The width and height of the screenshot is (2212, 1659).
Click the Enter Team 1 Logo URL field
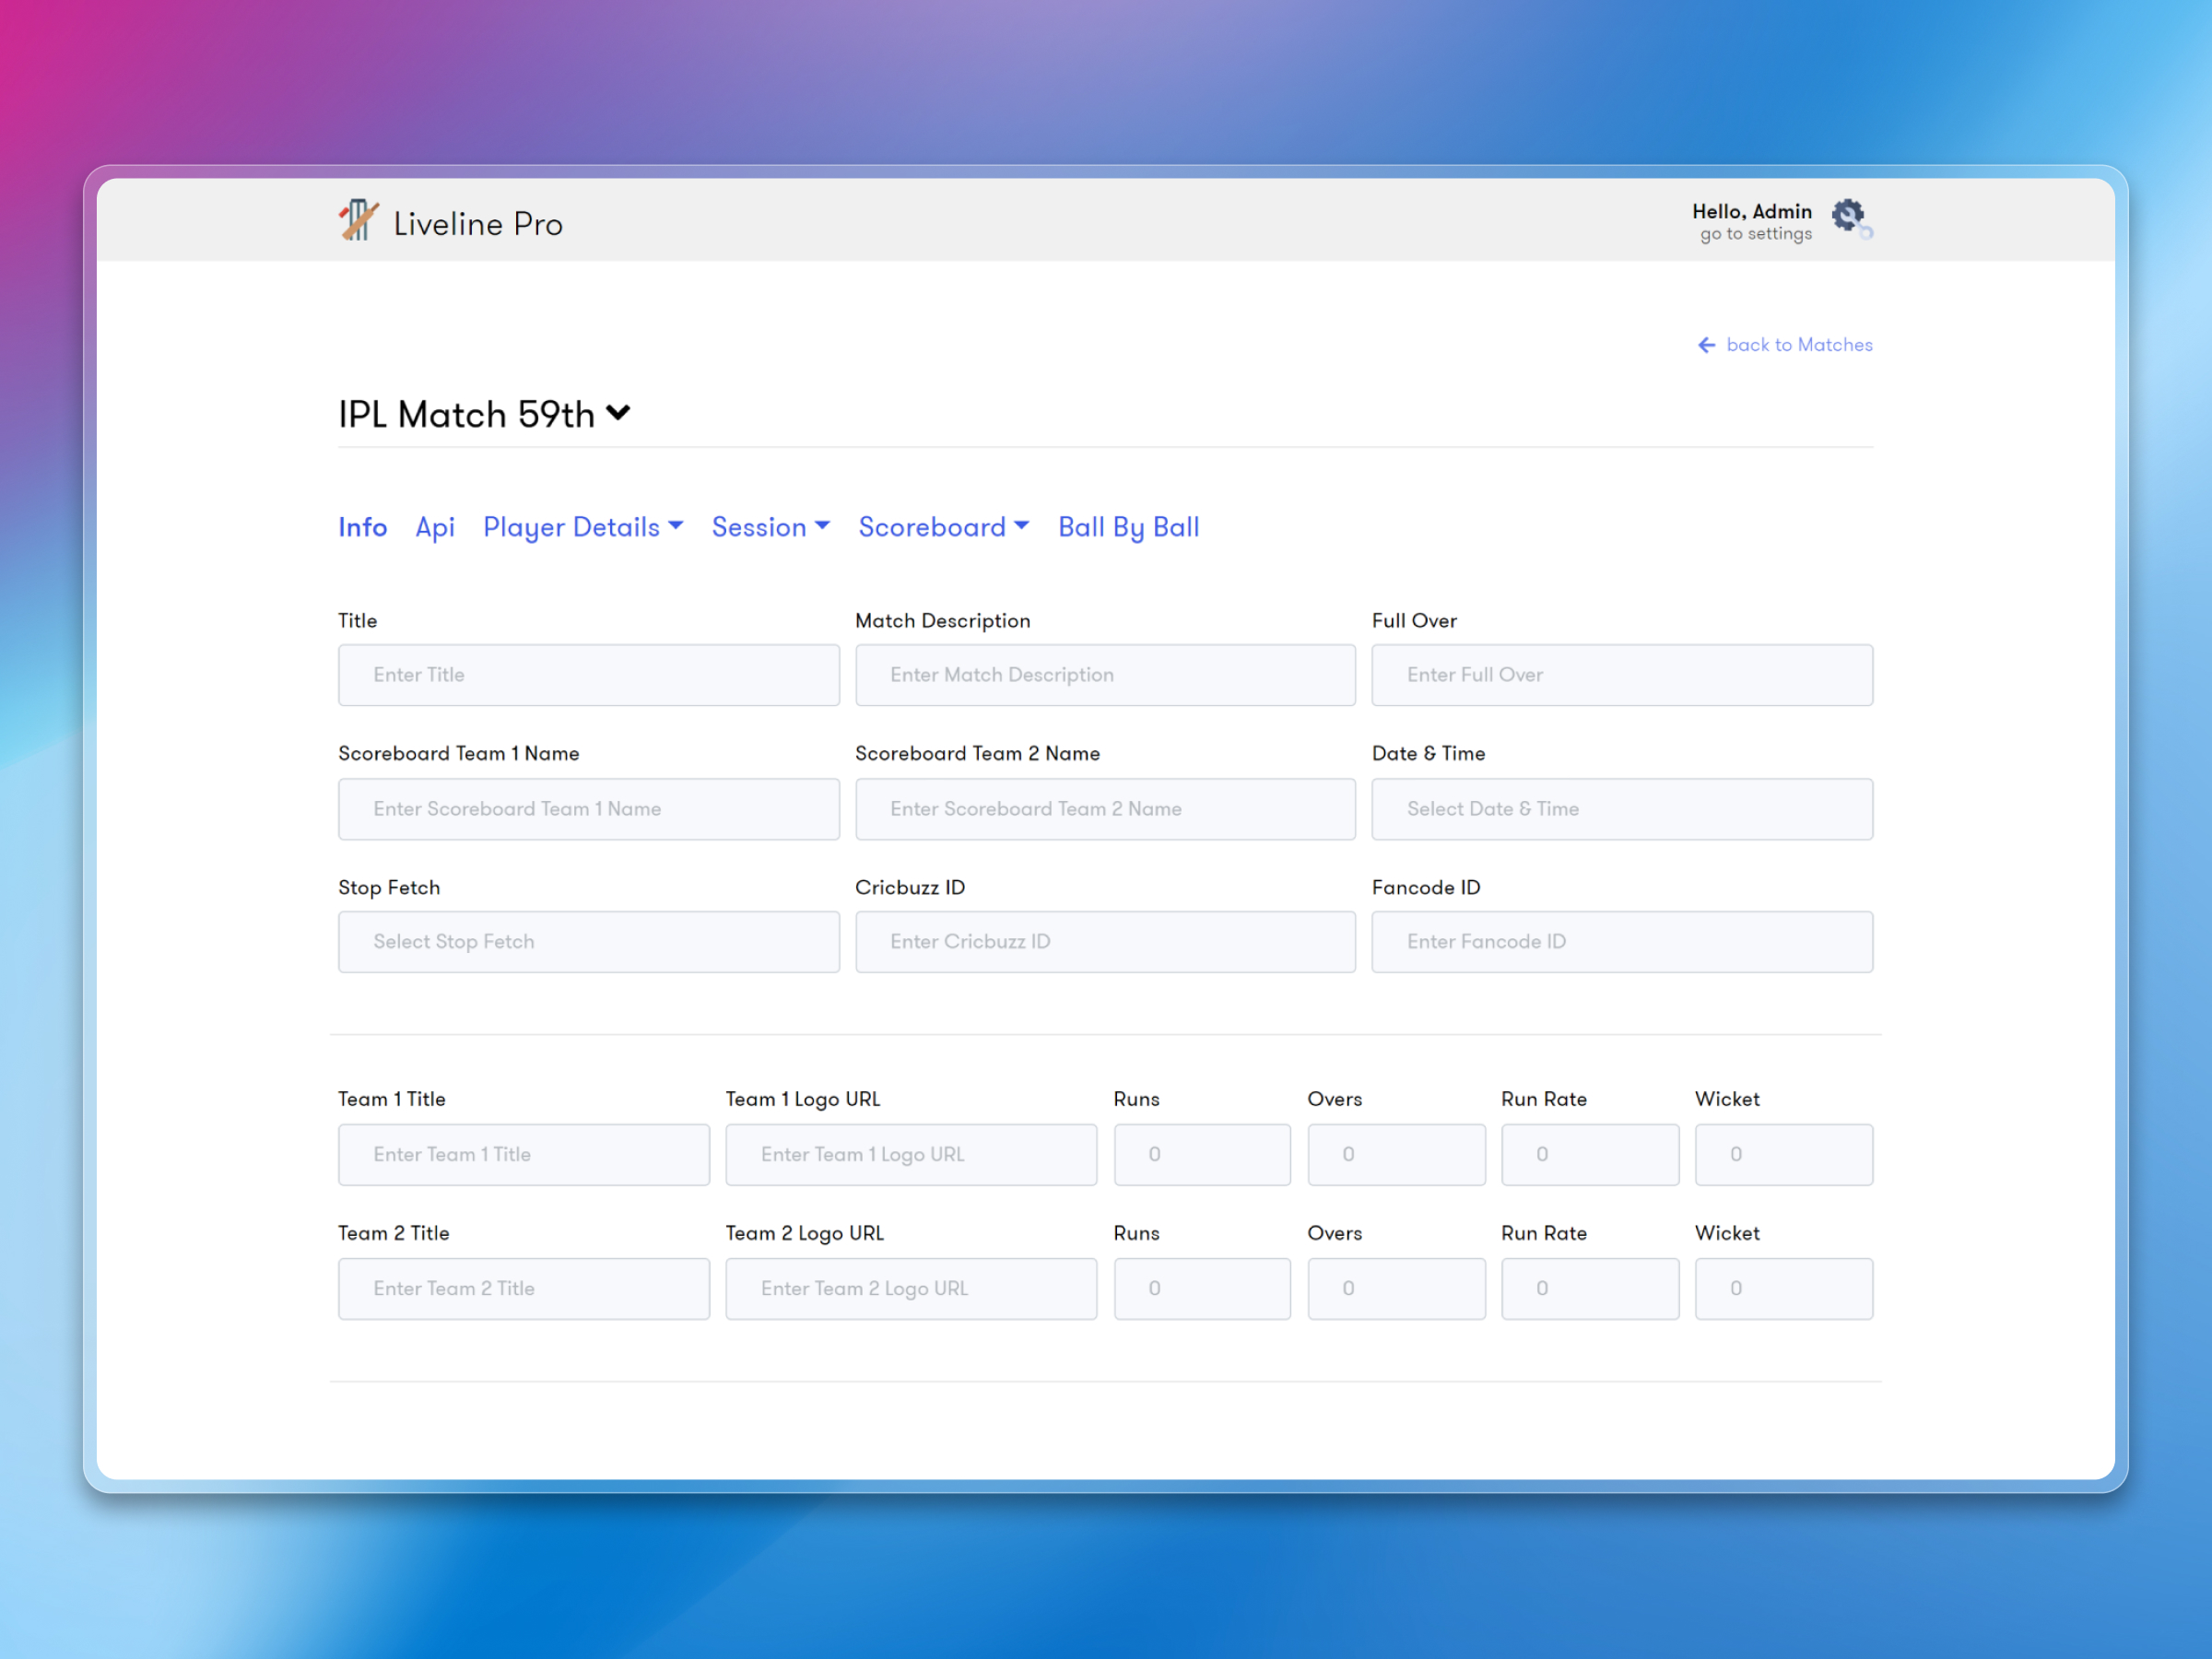[x=910, y=1154]
